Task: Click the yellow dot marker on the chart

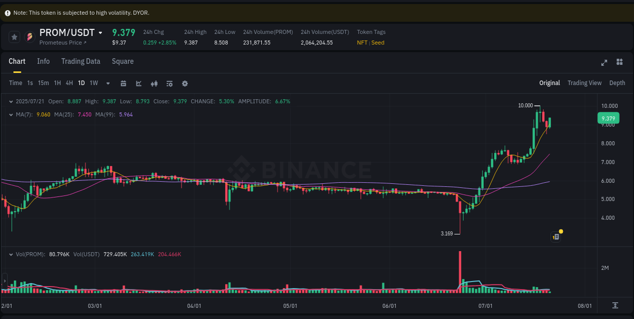Action: 561,231
